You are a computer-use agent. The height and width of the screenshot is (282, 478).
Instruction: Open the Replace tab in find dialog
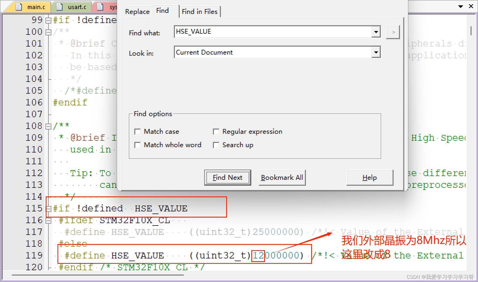click(137, 12)
